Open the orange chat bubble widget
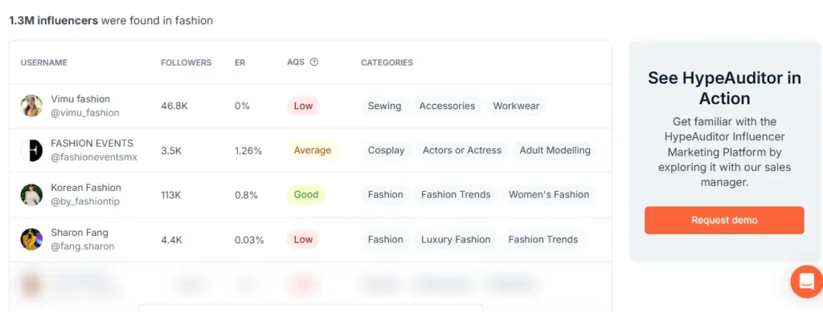 coord(807,282)
